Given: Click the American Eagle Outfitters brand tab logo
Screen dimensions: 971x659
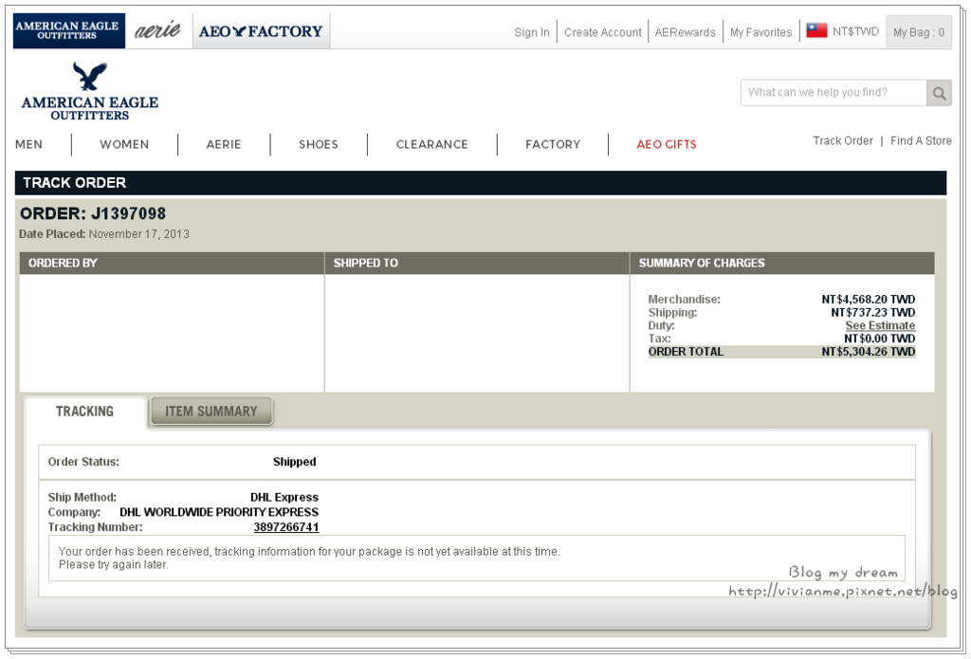Looking at the screenshot, I should (68, 30).
